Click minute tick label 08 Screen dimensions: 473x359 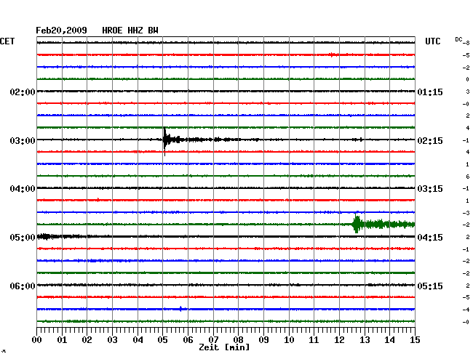[x=238, y=340]
